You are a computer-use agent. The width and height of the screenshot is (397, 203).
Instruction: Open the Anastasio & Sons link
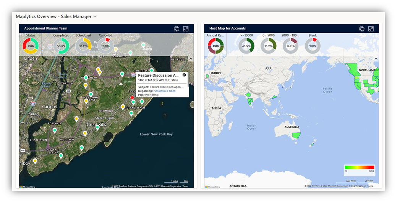[x=164, y=91]
